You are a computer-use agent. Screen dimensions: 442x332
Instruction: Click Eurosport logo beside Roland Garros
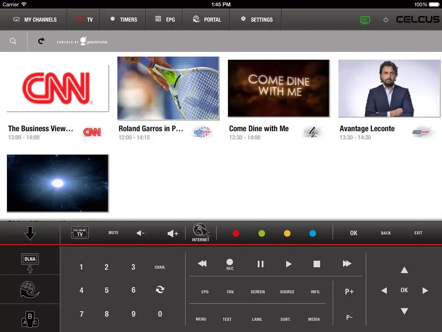click(202, 132)
